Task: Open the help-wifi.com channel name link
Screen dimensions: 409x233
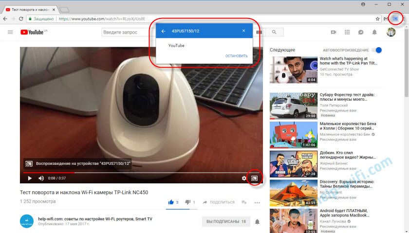Action: point(95,219)
